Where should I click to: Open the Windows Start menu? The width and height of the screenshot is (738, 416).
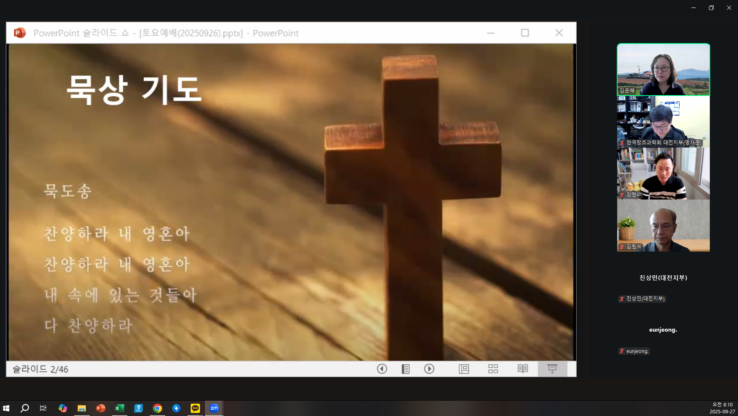coord(6,408)
